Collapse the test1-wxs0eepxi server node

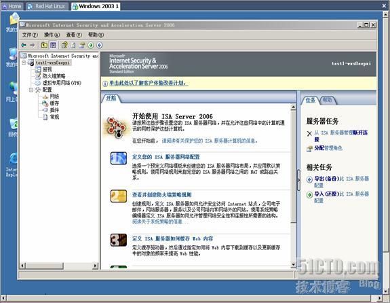(24, 63)
